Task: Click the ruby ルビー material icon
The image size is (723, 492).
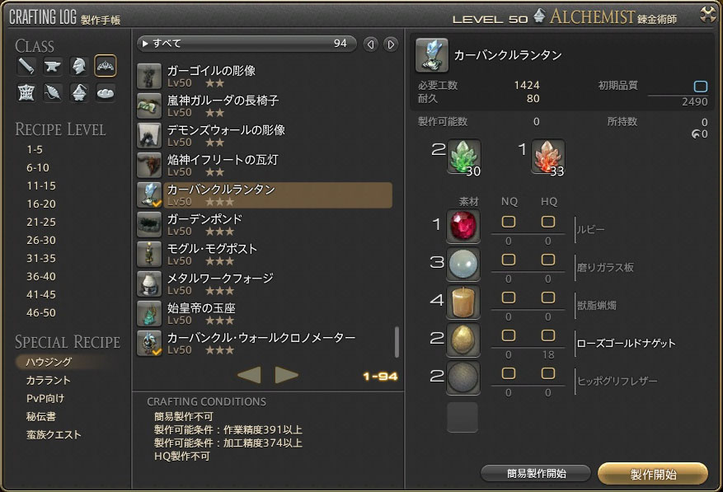Action: tap(463, 226)
